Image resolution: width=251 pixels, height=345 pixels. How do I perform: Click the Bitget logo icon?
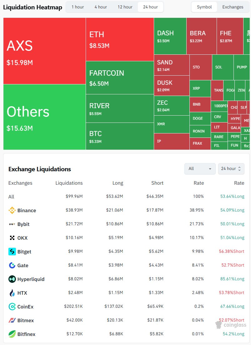click(x=12, y=252)
